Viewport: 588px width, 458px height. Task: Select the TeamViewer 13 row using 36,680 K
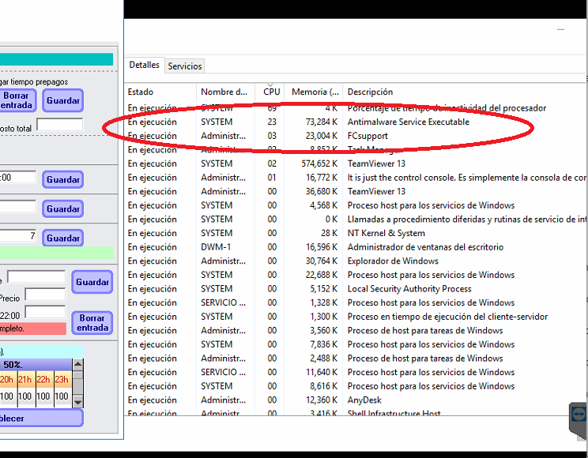coord(356,191)
